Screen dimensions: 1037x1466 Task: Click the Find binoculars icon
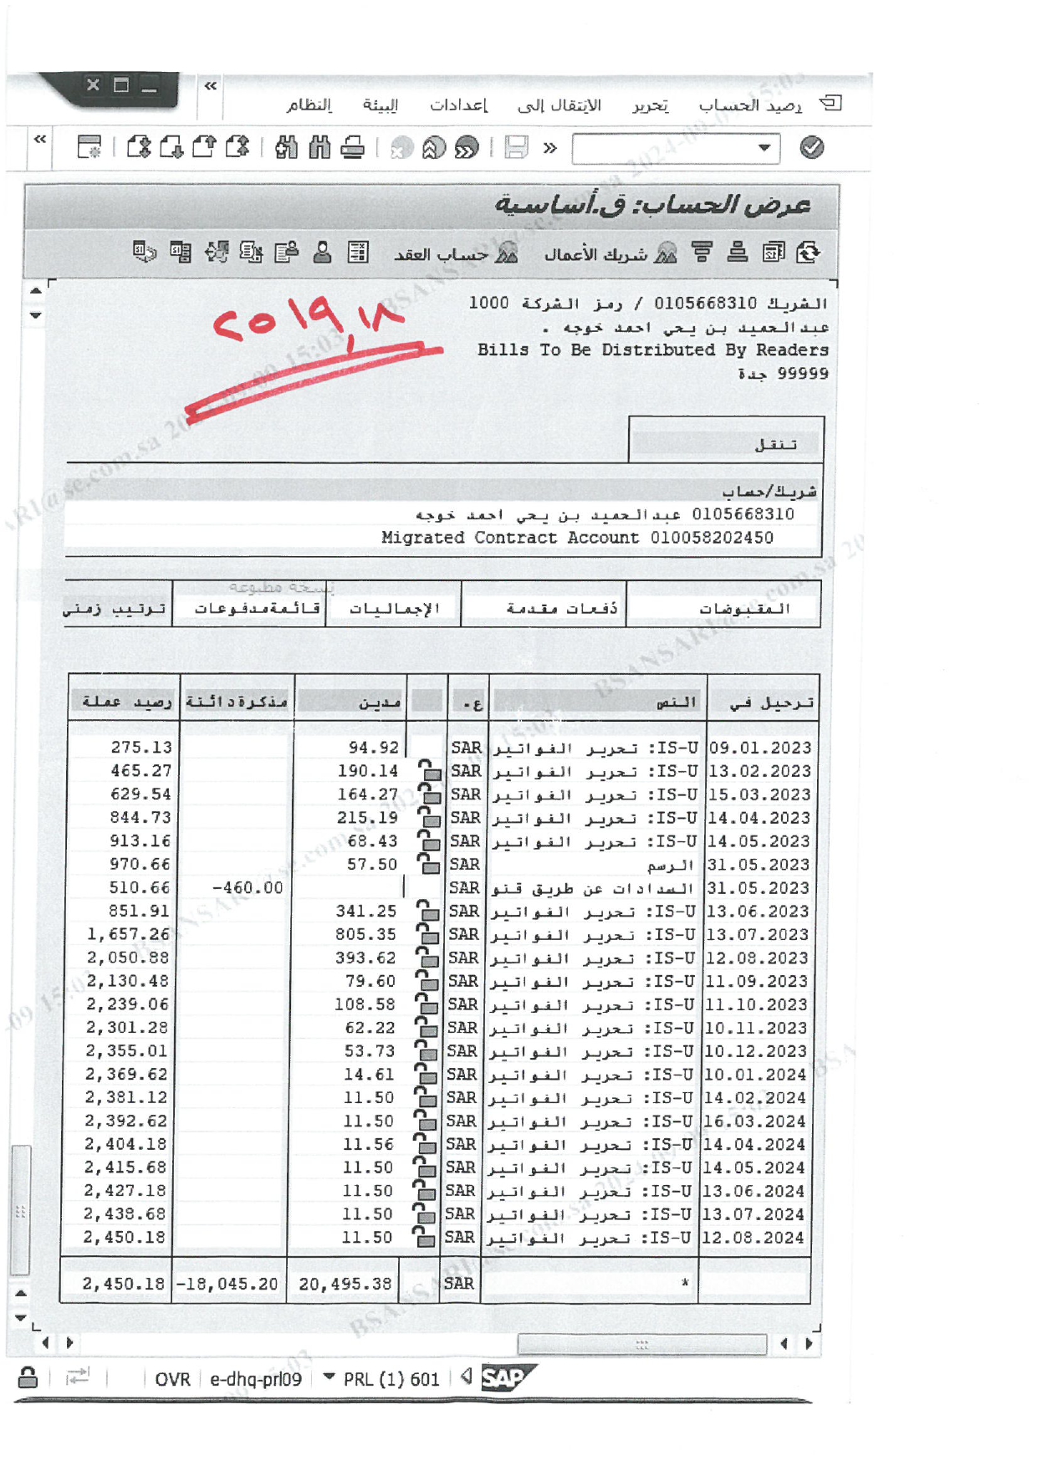coord(286,148)
